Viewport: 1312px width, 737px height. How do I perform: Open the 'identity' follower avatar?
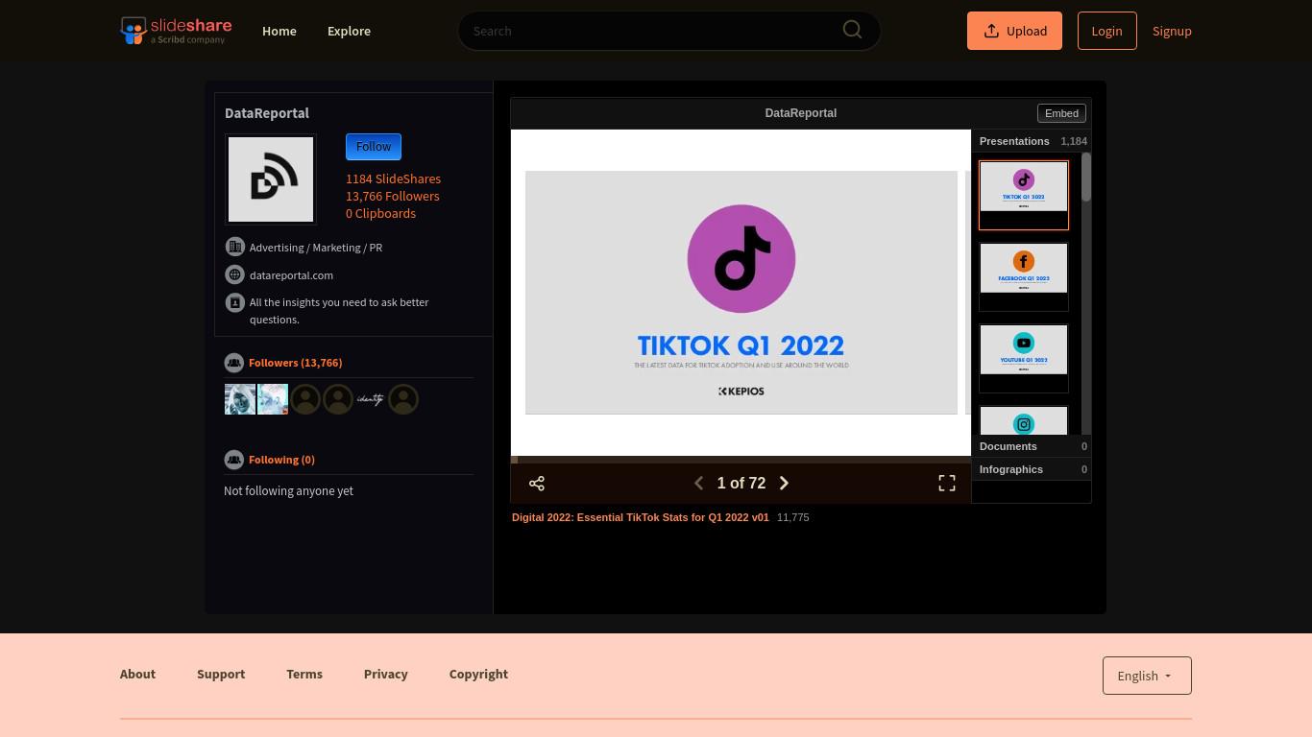371,399
